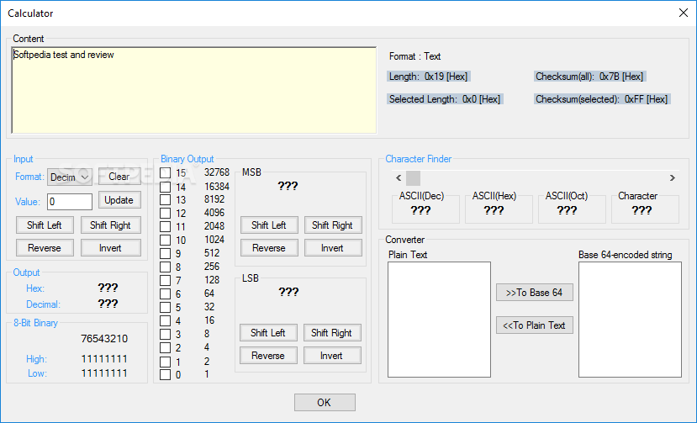Confirm with the OK button
The image size is (697, 423).
pyautogui.click(x=325, y=403)
